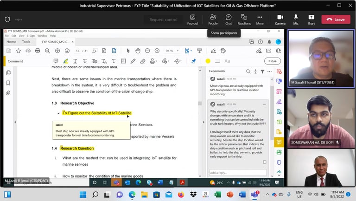The width and height of the screenshot is (356, 201).
Task: Select the highlighter tool in Comment toolbar
Action: pyautogui.click(x=66, y=61)
